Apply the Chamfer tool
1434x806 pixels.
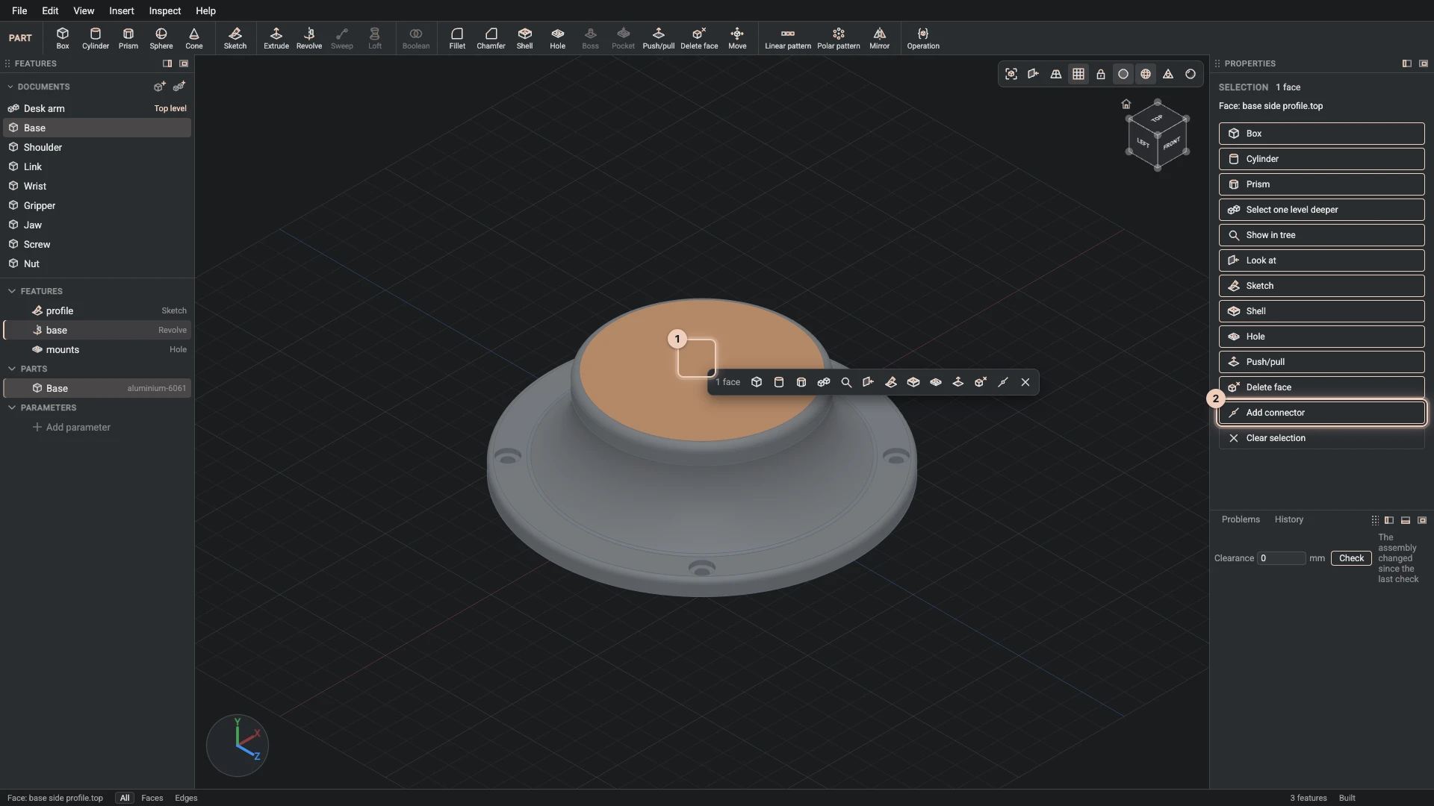pos(491,38)
